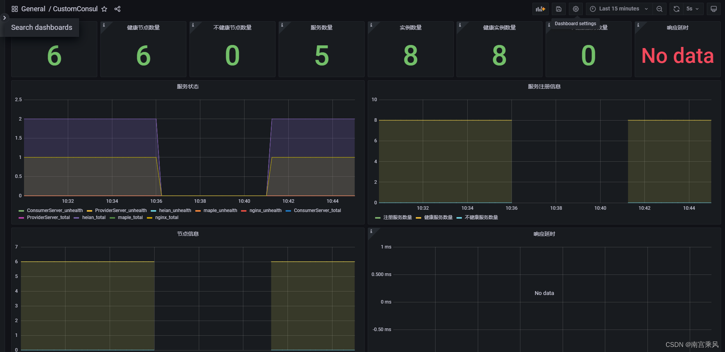Click the Save dashboard icon
The image size is (725, 352).
point(558,9)
